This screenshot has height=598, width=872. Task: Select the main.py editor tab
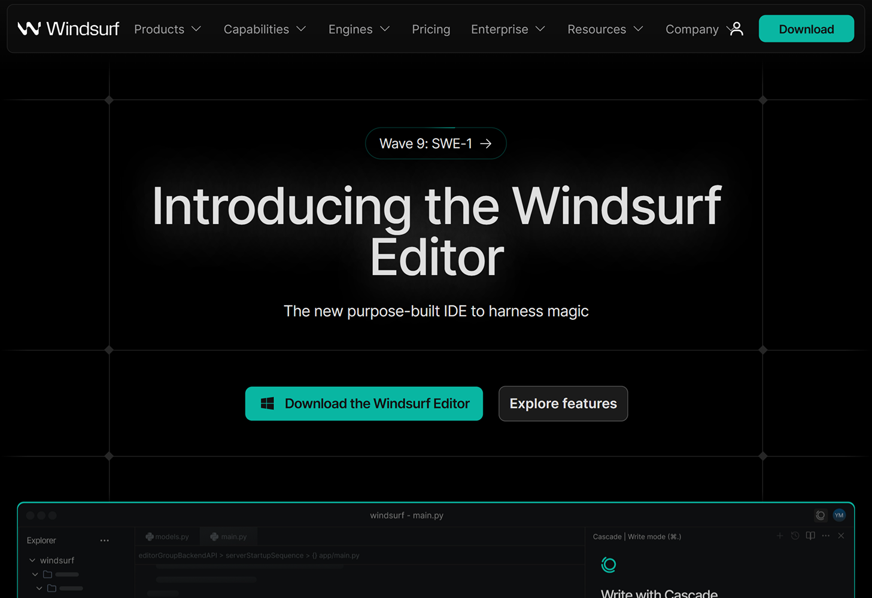click(229, 536)
